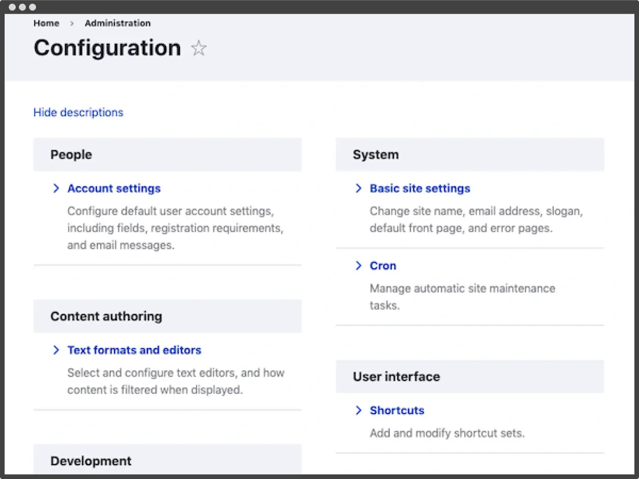This screenshot has width=639, height=479.
Task: Click the chevron beside Basic site settings
Action: [x=358, y=188]
